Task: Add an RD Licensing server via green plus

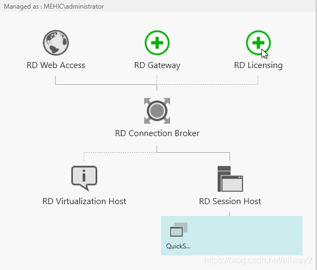Action: click(258, 43)
